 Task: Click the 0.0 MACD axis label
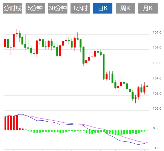[x=155, y=128]
